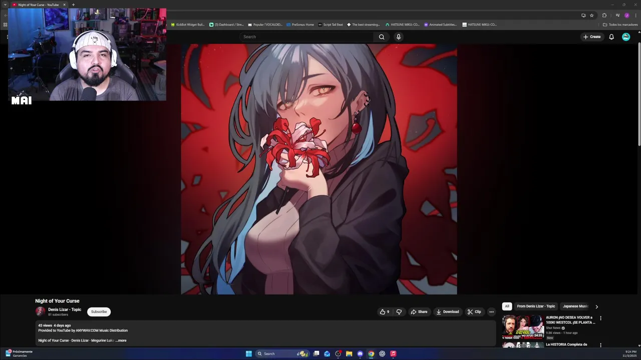Image resolution: width=641 pixels, height=360 pixels.
Task: Open Popular VOCALOID bookmark
Action: pyautogui.click(x=265, y=24)
